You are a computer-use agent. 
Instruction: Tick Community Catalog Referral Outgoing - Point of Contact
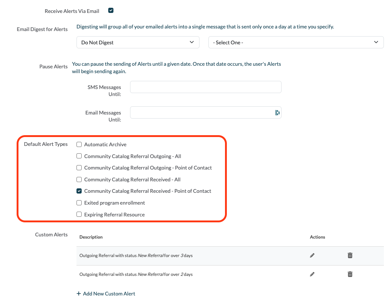pyautogui.click(x=79, y=168)
